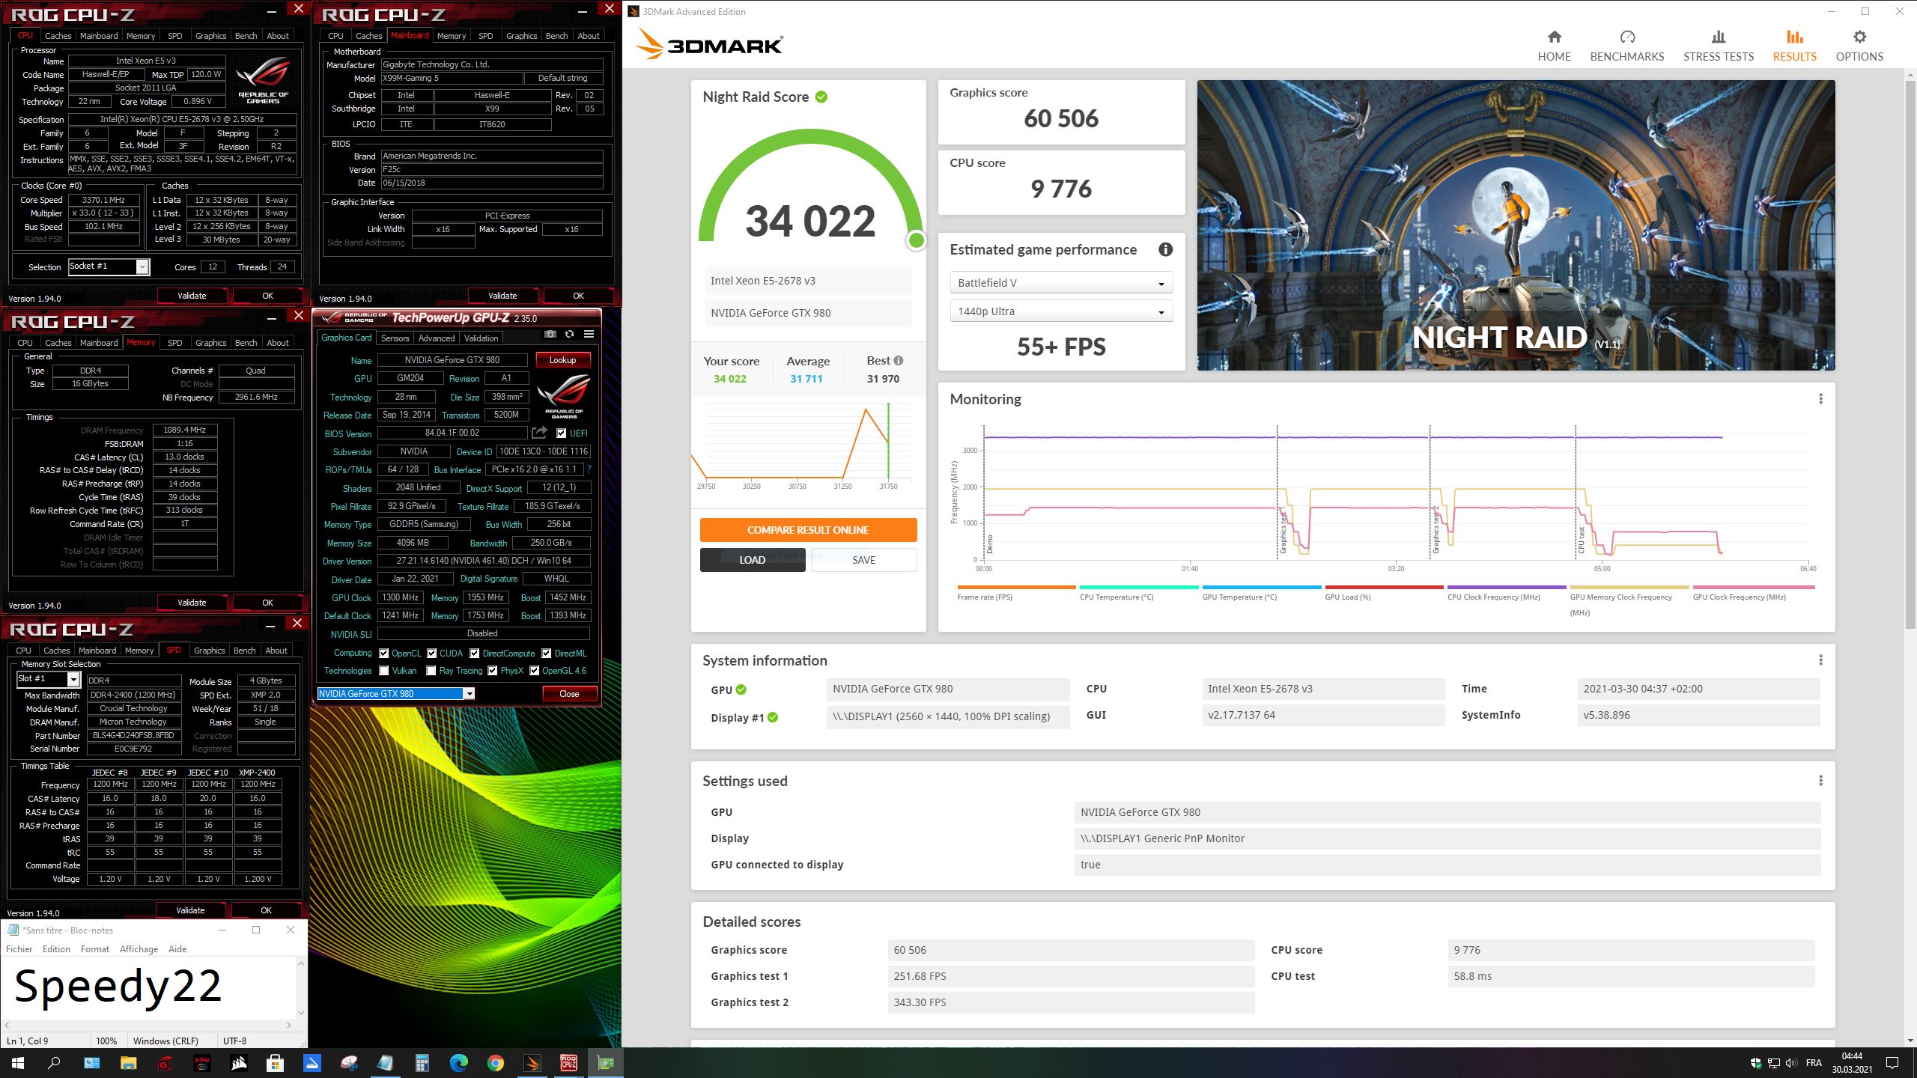This screenshot has width=1917, height=1078.
Task: Open the Notepad Format menu
Action: (95, 948)
